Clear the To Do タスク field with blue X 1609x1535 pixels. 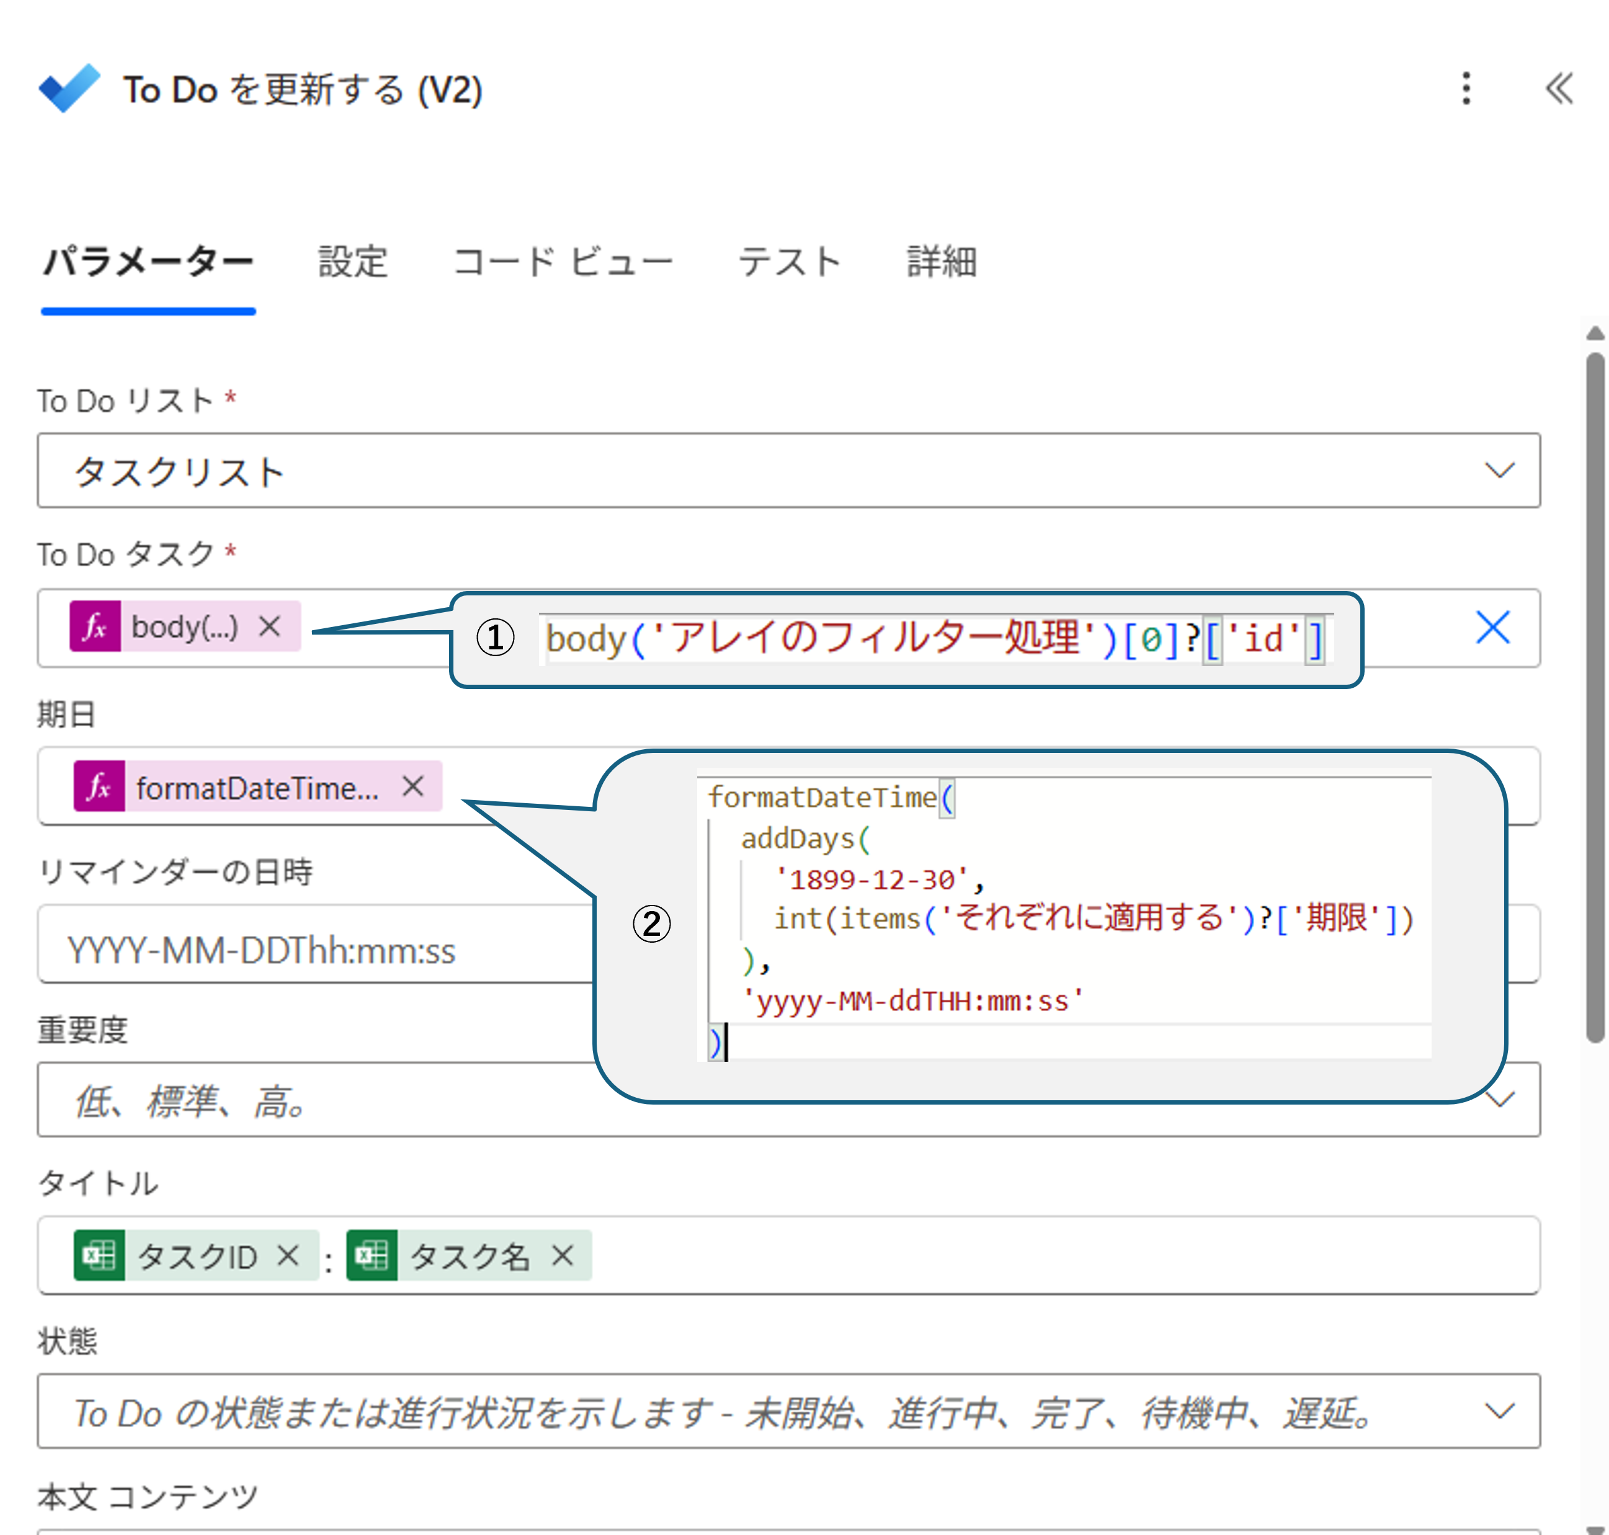click(x=1493, y=628)
